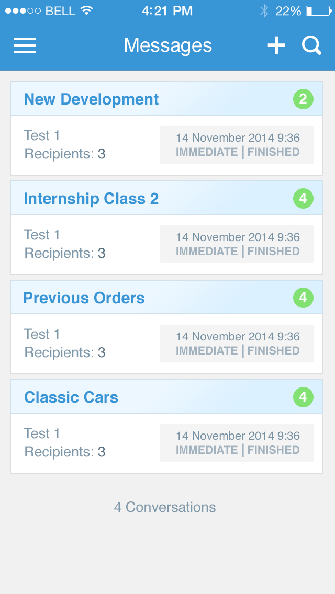335x594 pixels.
Task: Select Test 1 under Previous Orders
Action: pyautogui.click(x=42, y=334)
